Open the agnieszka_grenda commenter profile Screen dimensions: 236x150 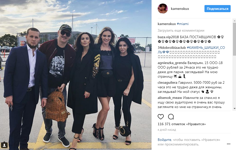(x=172, y=63)
